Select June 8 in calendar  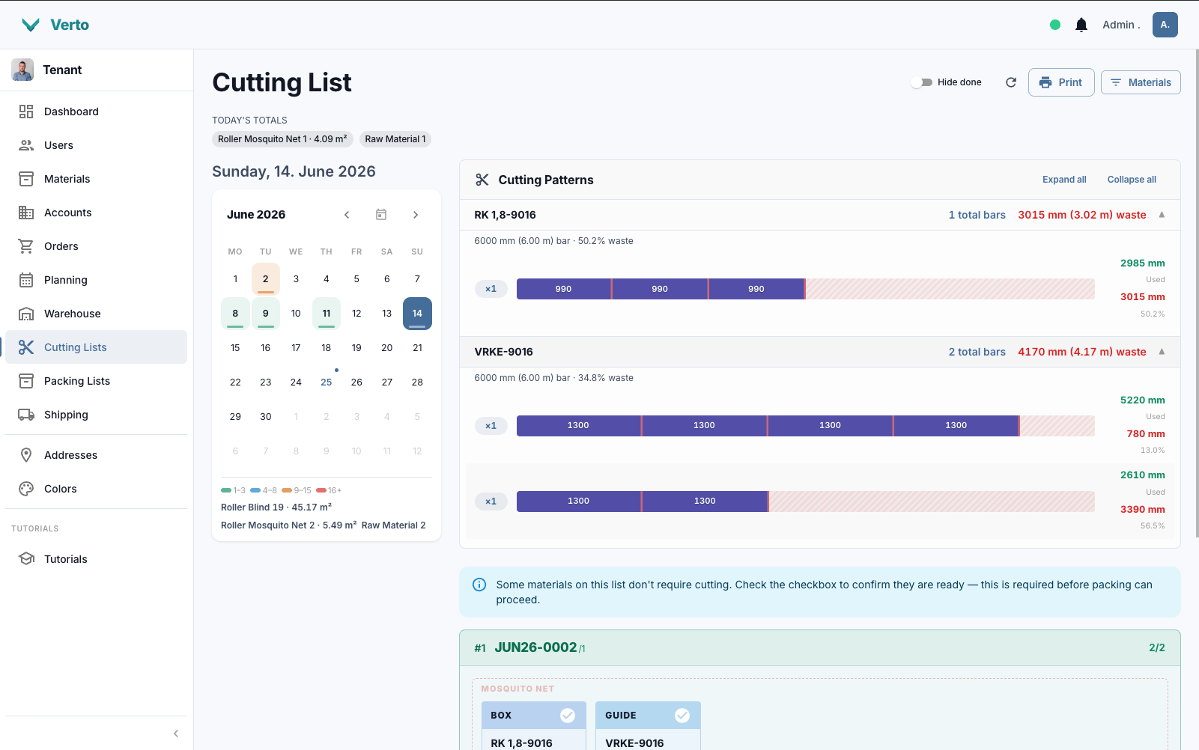click(x=235, y=314)
